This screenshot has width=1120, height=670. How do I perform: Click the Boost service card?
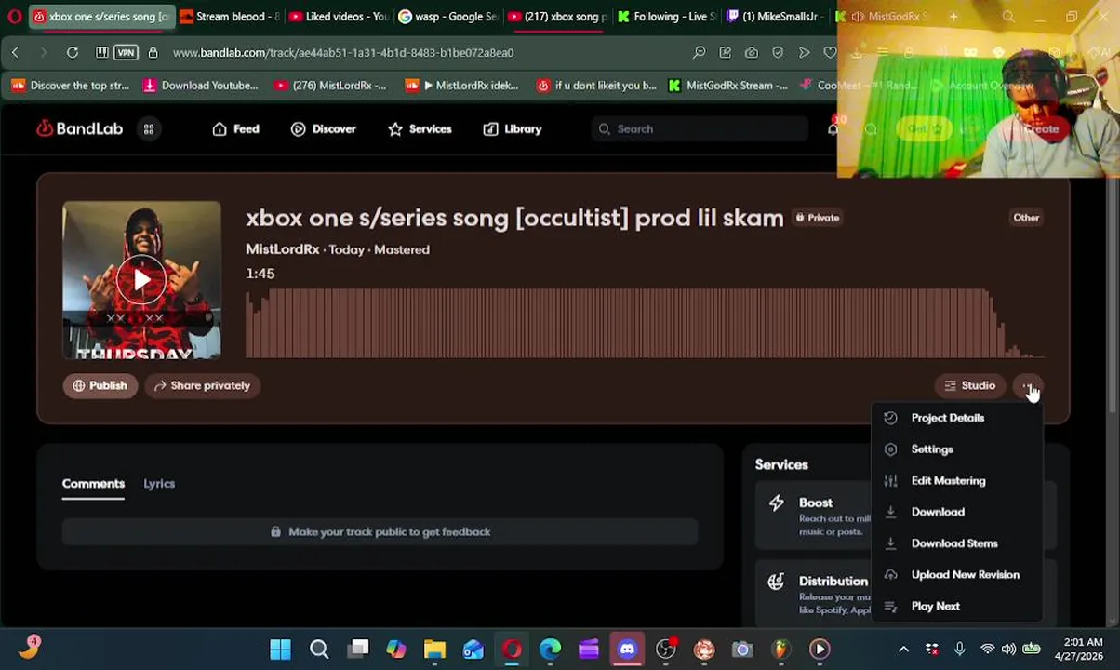(814, 515)
